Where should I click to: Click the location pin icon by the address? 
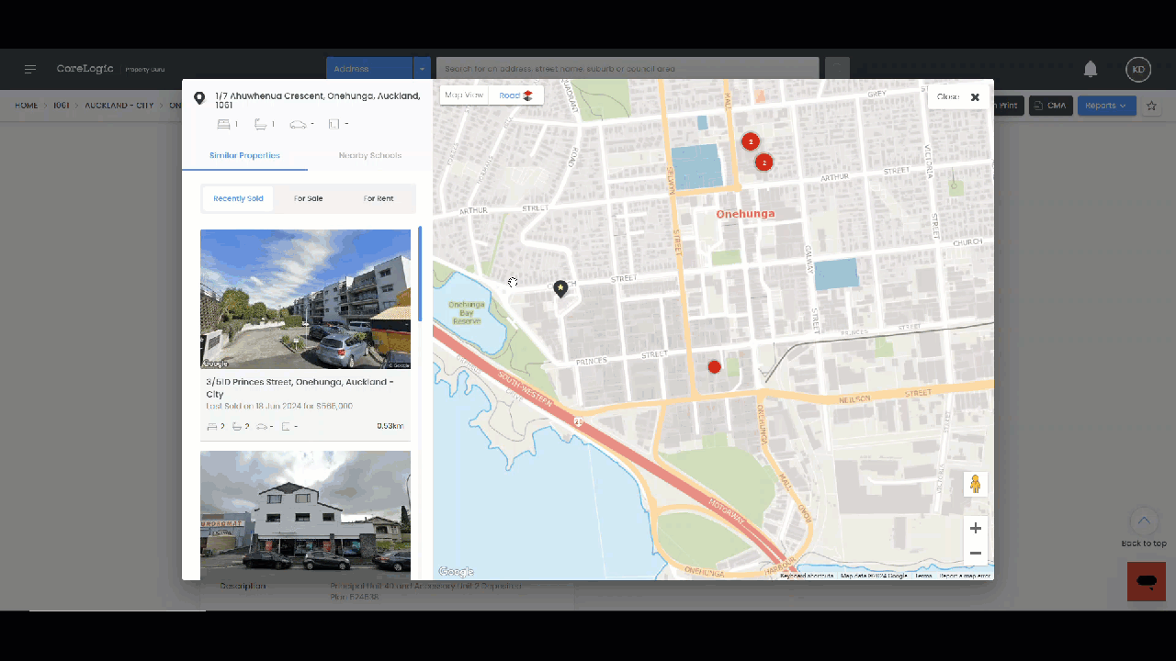pos(199,98)
